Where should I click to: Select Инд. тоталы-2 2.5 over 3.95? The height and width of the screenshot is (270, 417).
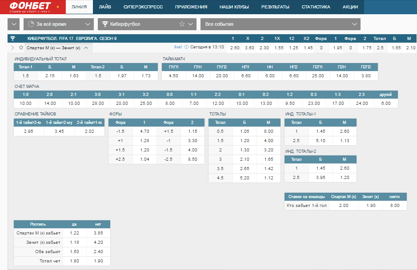point(321,178)
